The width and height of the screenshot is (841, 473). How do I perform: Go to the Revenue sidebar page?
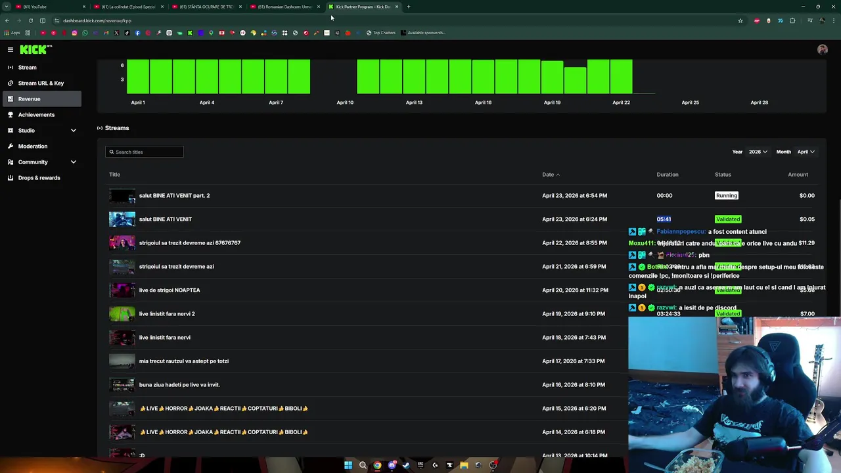[x=41, y=99]
